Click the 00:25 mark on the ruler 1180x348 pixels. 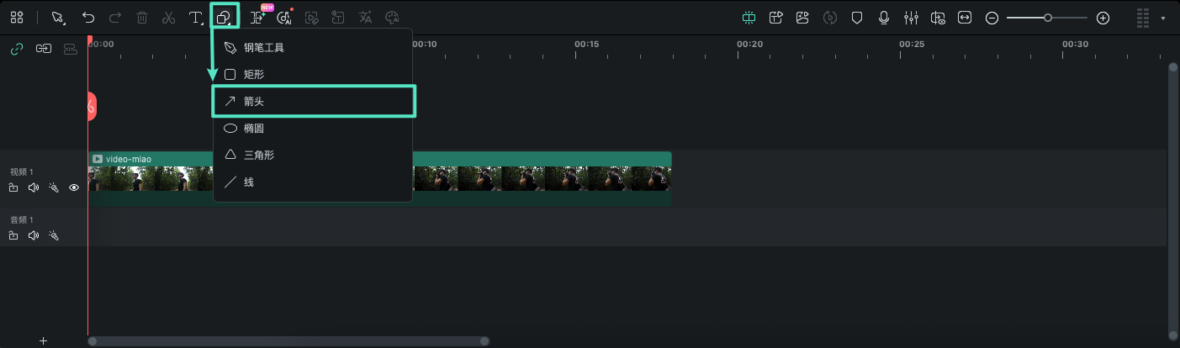(911, 44)
